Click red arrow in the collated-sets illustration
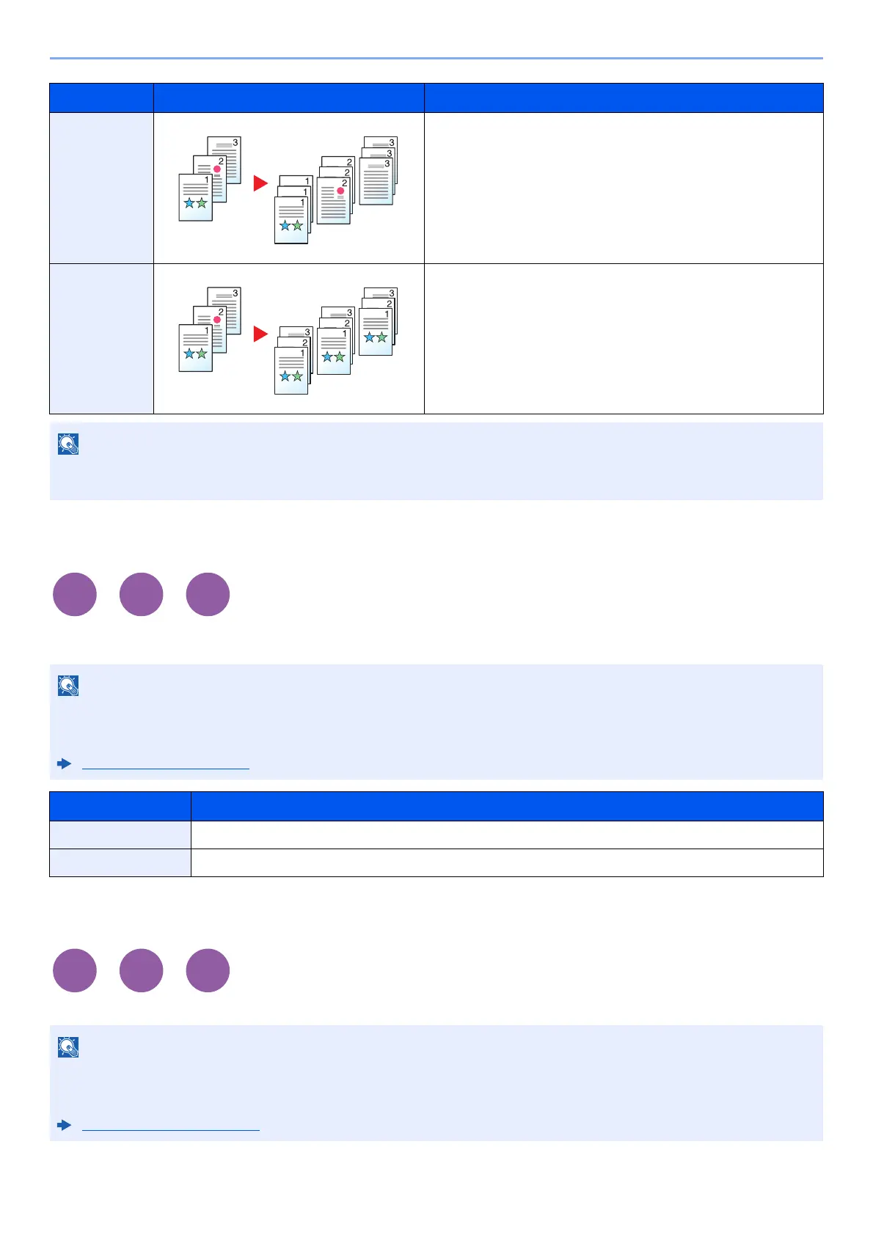This screenshot has height=1235, width=873. point(260,334)
